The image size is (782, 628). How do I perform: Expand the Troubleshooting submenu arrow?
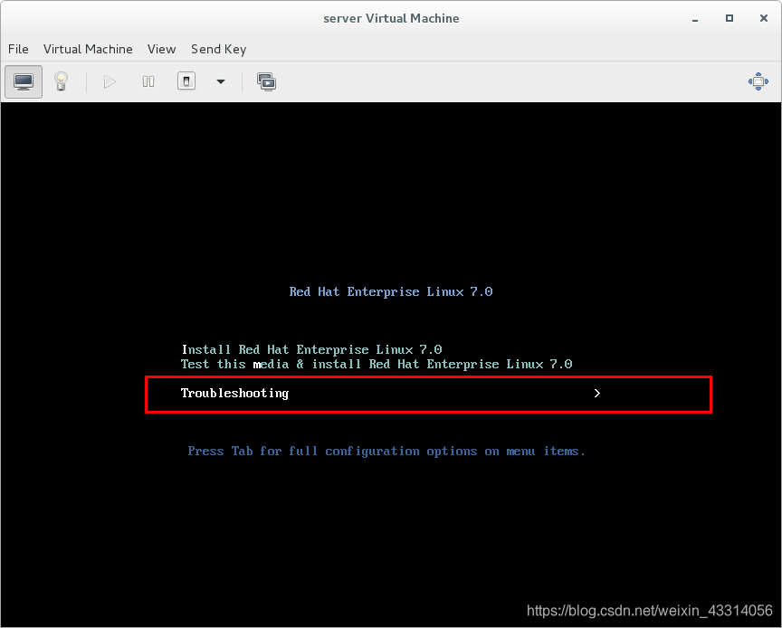597,394
